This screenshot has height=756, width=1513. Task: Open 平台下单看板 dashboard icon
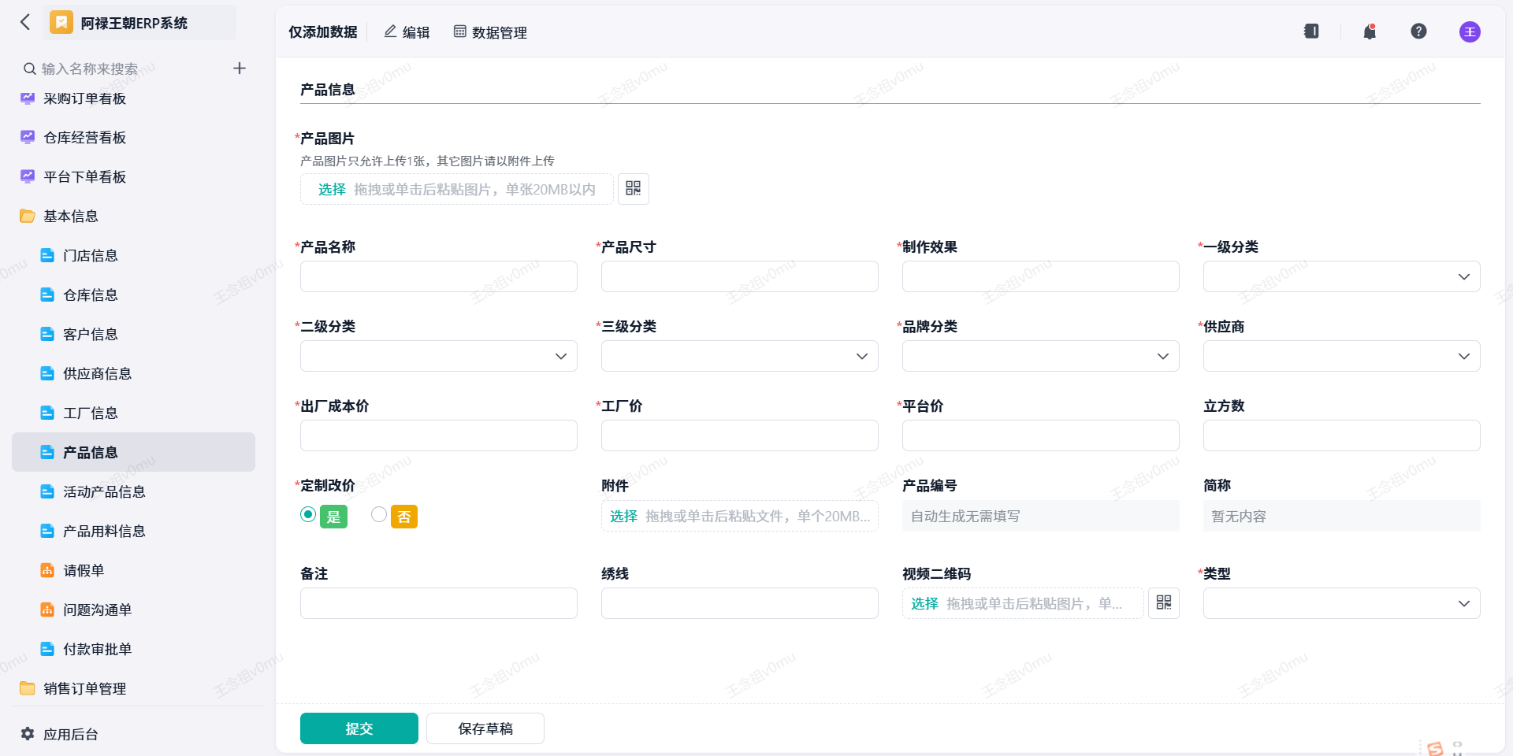point(28,177)
